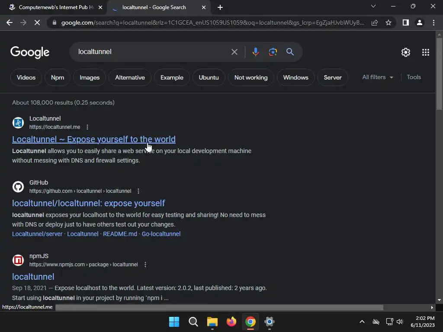Open the Chrome profile menu

(420, 22)
